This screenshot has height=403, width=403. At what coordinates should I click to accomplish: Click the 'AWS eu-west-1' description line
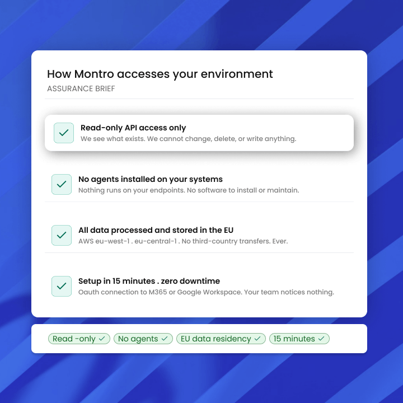(183, 241)
